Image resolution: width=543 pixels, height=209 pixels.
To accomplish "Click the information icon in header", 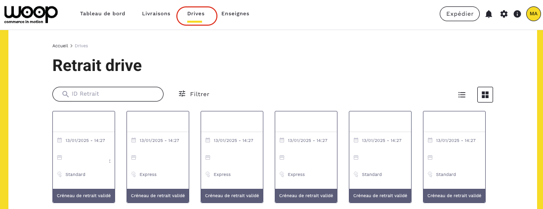I will coord(517,14).
